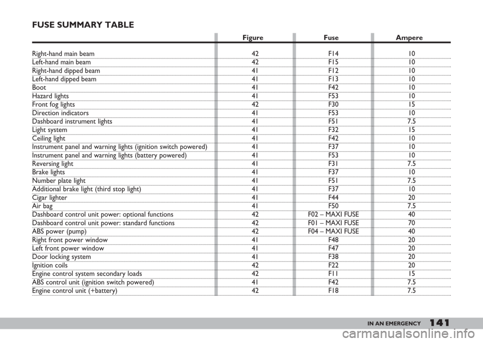
Task: Select fuse F18 for engine control unit
Action: 333,291
